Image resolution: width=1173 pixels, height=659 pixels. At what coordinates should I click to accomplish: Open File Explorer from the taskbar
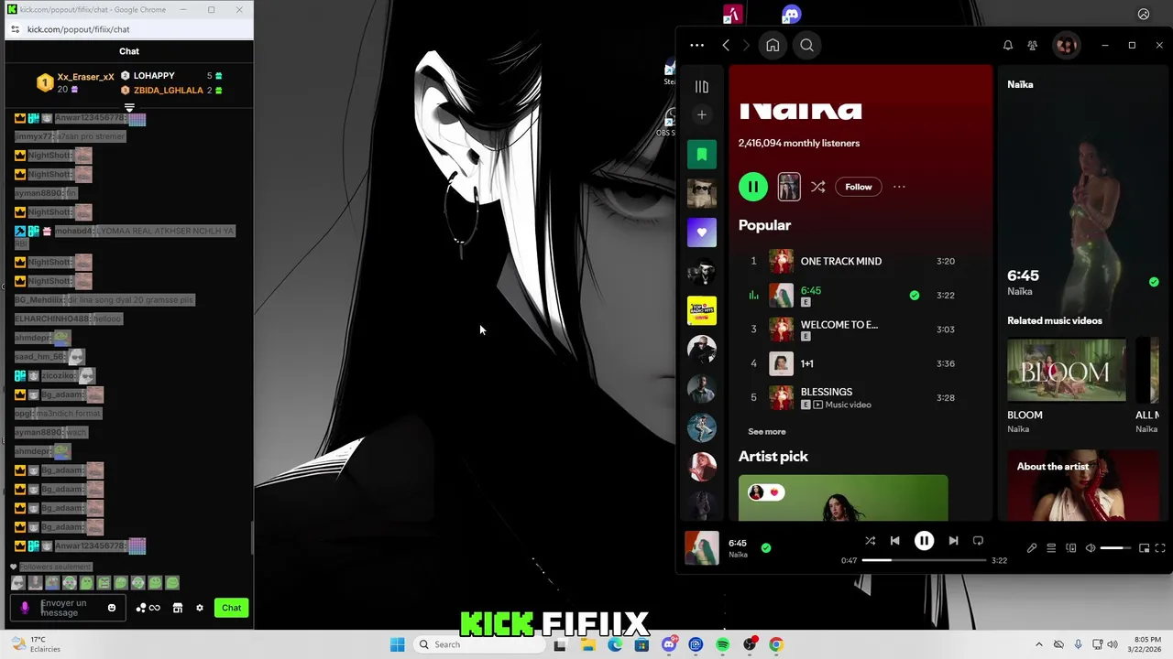click(588, 644)
